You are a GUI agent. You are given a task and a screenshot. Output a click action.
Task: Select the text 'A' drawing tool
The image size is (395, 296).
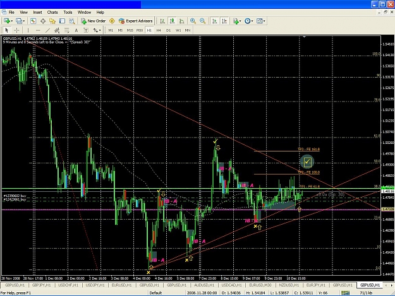[76, 30]
